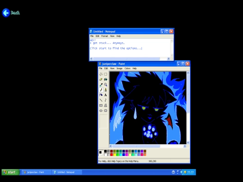Open the Edit menu in Notepad

(97, 36)
